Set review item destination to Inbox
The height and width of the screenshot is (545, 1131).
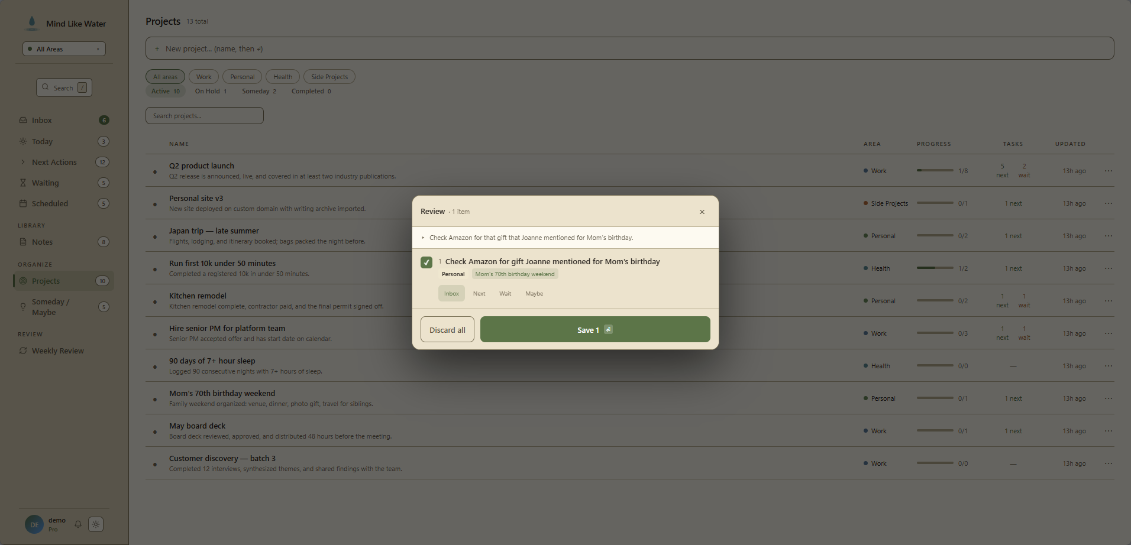[451, 293]
